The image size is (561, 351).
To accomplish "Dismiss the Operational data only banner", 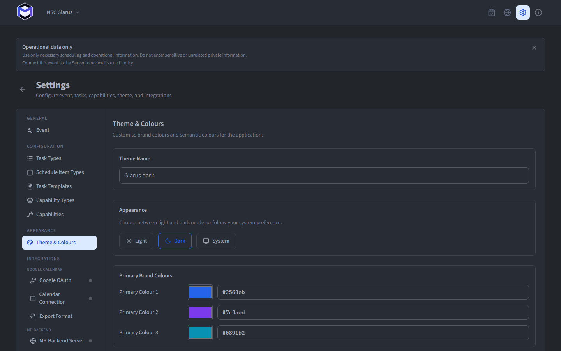I will click(x=534, y=48).
